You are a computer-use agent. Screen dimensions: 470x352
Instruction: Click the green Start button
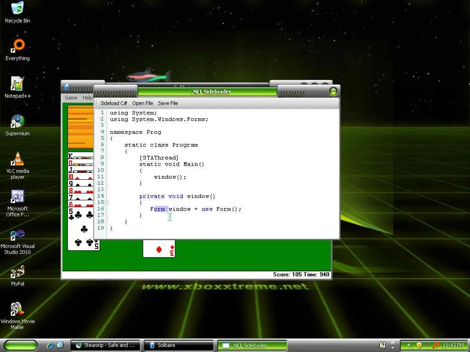[21, 345]
